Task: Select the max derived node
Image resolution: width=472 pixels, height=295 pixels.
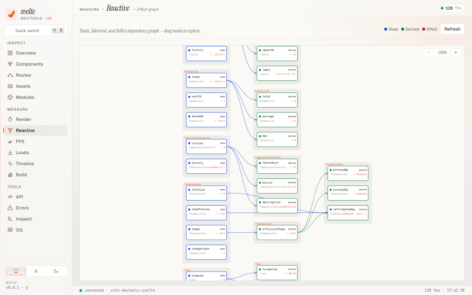Action: (x=277, y=139)
